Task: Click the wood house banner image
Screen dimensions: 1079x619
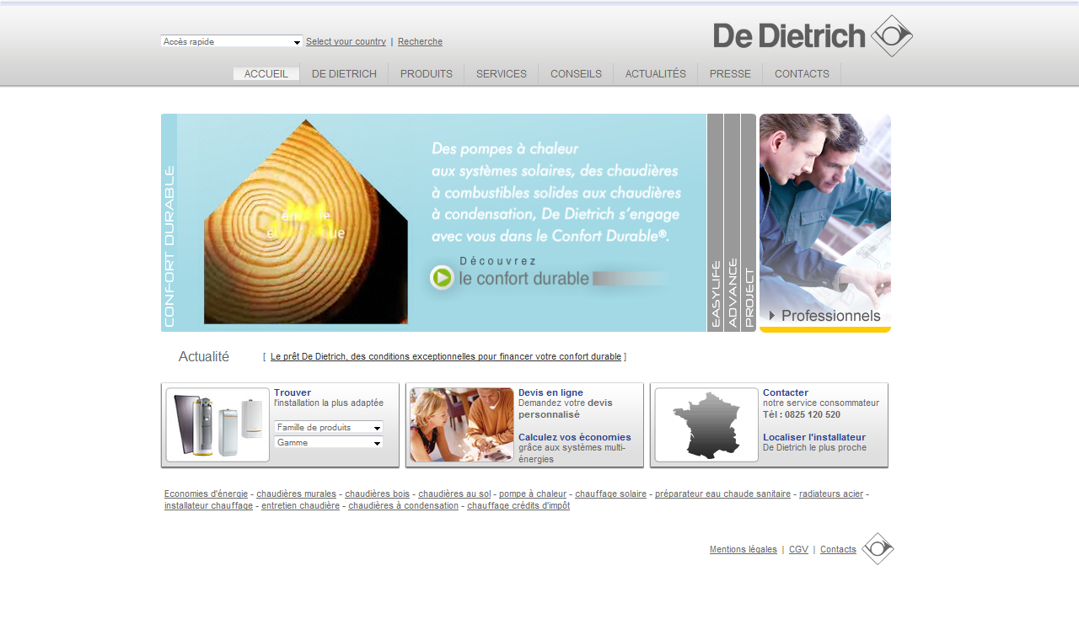Action: pyautogui.click(x=306, y=221)
